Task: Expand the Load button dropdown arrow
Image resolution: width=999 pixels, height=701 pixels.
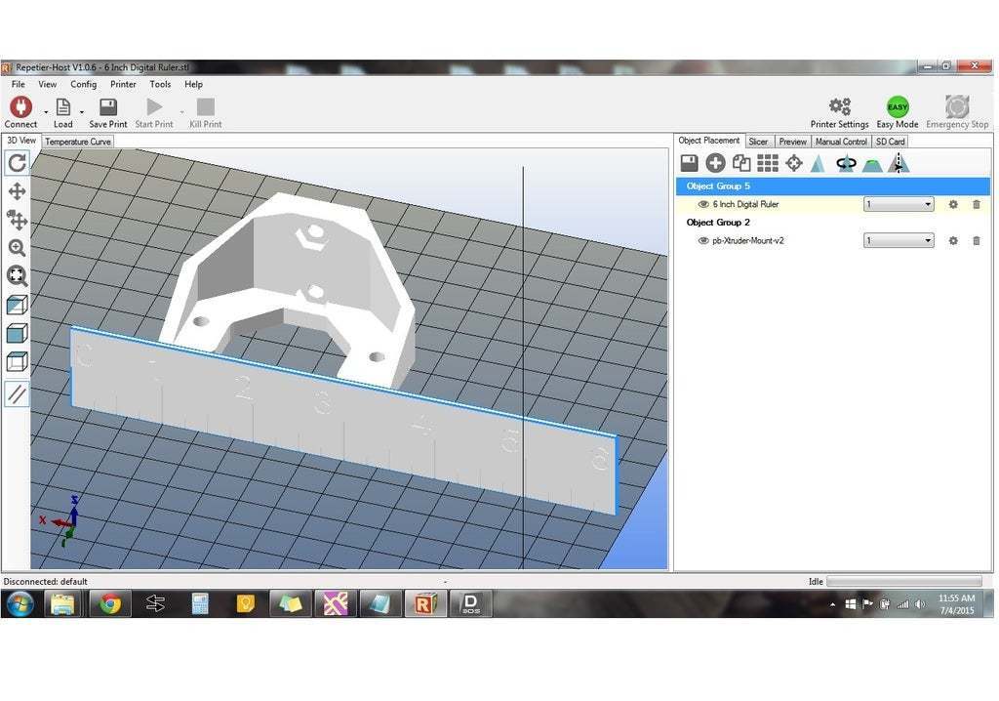Action: point(82,110)
